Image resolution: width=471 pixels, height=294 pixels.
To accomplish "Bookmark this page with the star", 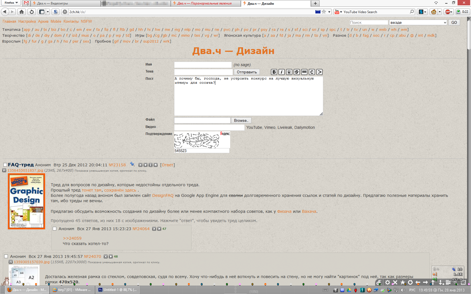I will (324, 12).
